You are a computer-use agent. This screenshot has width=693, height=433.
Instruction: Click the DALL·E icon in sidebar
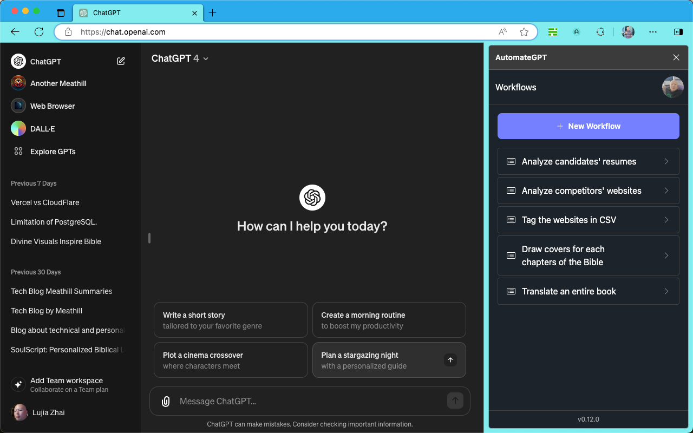pos(18,129)
